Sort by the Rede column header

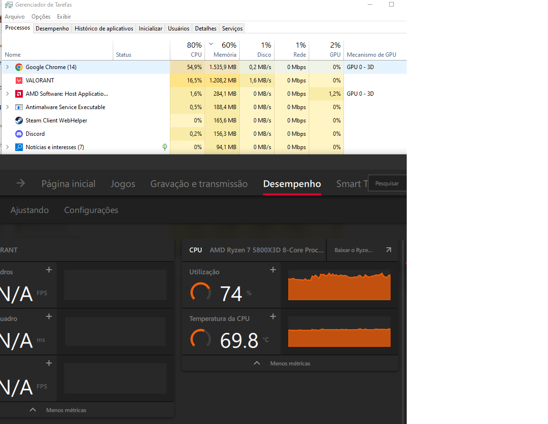coord(292,50)
